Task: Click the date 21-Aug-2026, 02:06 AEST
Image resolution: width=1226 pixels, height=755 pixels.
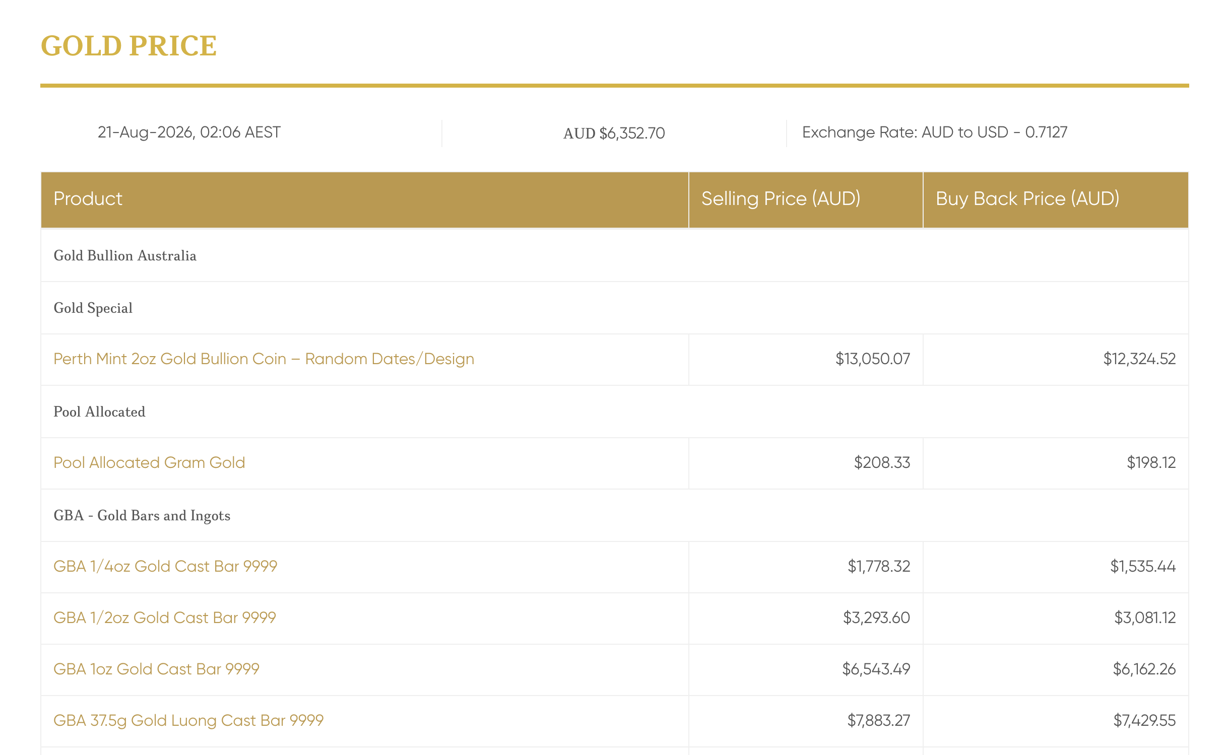Action: pyautogui.click(x=189, y=132)
